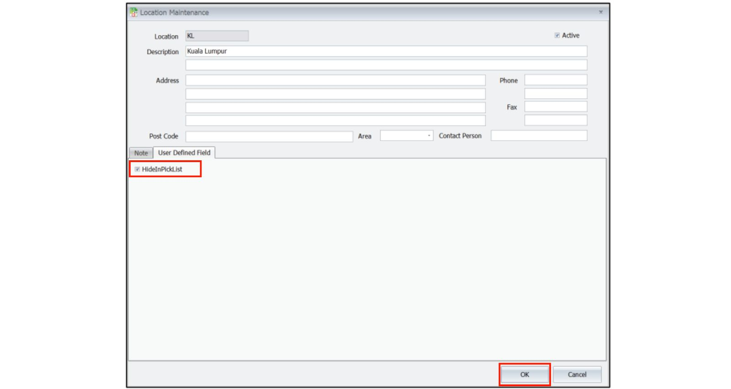This screenshot has height=389, width=731.
Task: Toggle the HideInPickList checkbox
Action: tap(138, 169)
